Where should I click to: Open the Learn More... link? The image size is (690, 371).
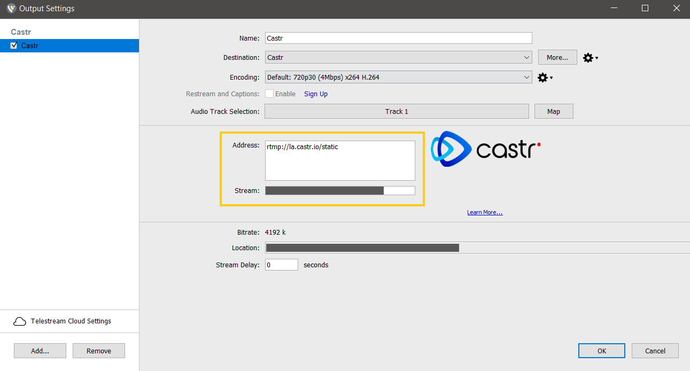click(x=485, y=212)
